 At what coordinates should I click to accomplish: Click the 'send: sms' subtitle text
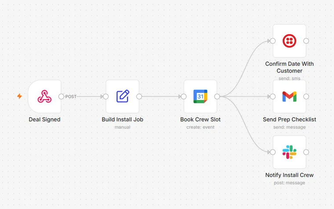[x=290, y=78]
